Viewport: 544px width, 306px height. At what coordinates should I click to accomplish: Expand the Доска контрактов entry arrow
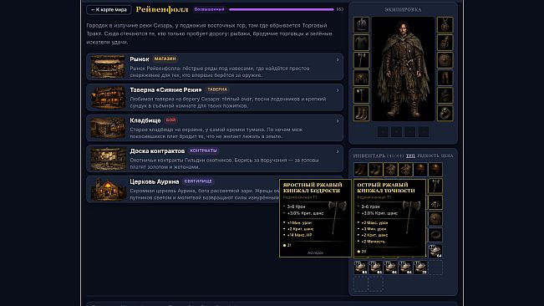click(338, 151)
